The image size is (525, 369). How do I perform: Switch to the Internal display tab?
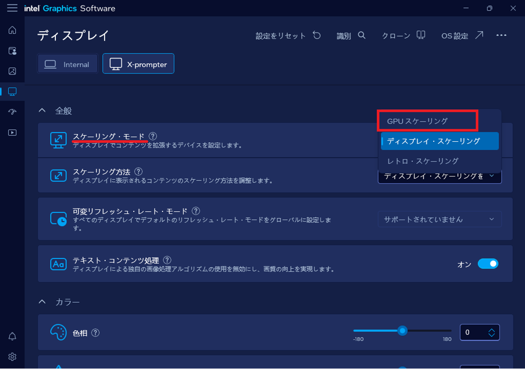(x=67, y=64)
